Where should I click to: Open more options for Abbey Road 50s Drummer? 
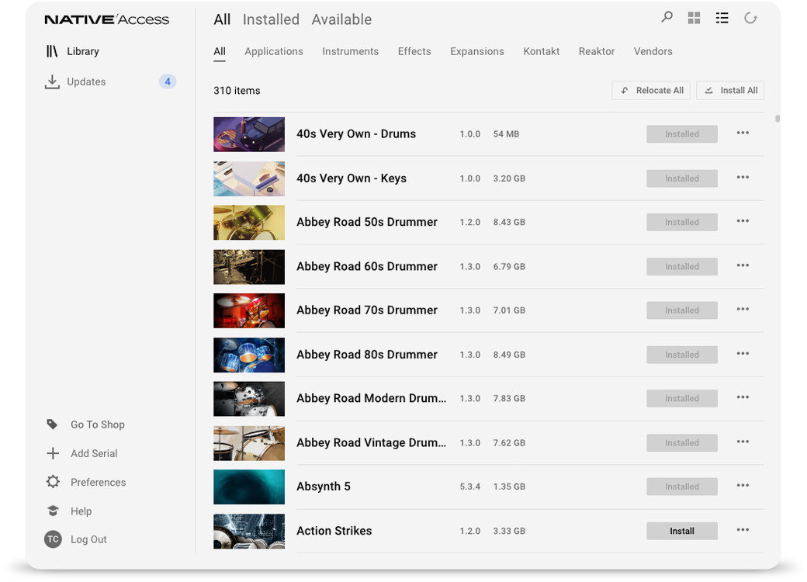click(x=743, y=220)
